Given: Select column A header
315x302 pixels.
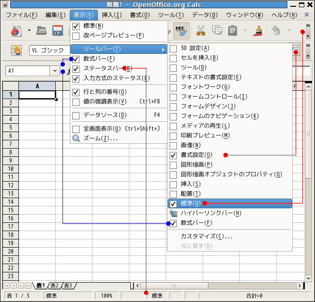Looking at the screenshot, I should [x=37, y=86].
